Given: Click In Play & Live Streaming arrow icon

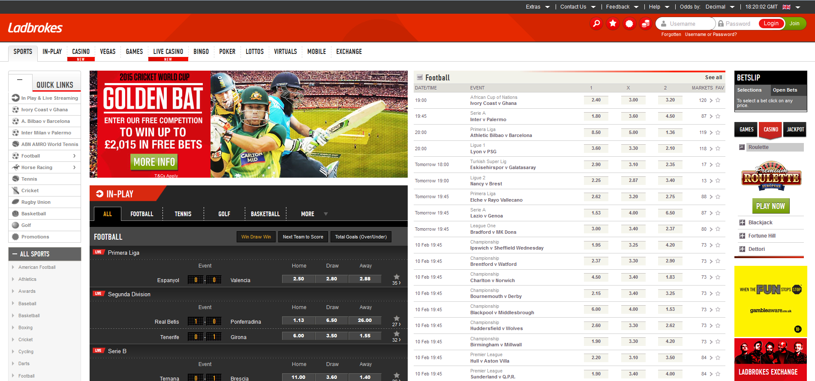Looking at the screenshot, I should tap(16, 98).
